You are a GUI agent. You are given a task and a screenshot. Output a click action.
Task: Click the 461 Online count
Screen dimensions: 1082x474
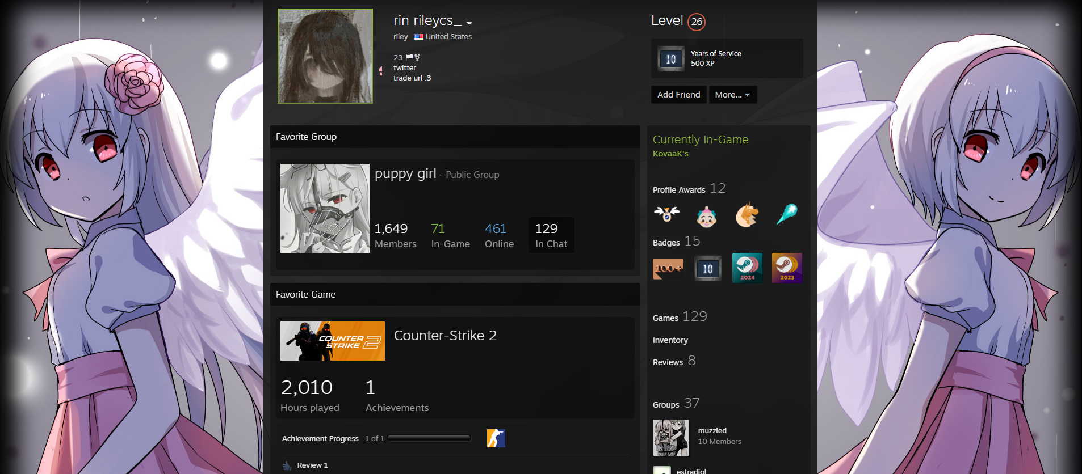coord(499,235)
